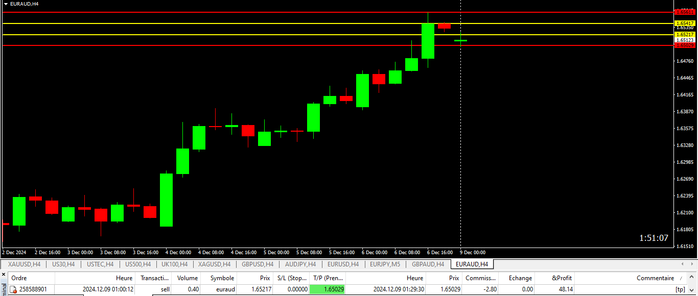Click the close time 2024.12.09 01:29:30

399,289
